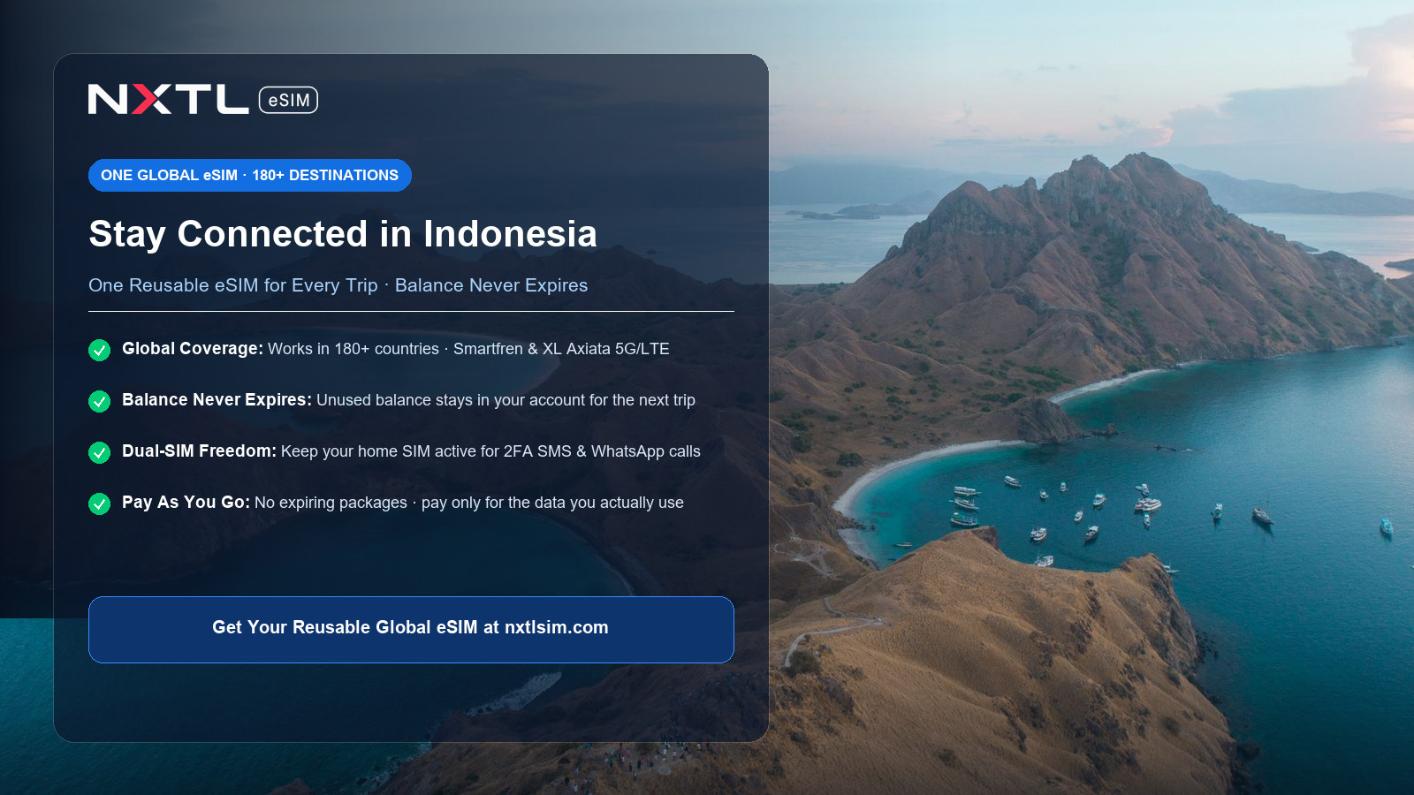The height and width of the screenshot is (795, 1414).
Task: Click the text Dual-SIM Freedom:
Action: click(x=199, y=451)
